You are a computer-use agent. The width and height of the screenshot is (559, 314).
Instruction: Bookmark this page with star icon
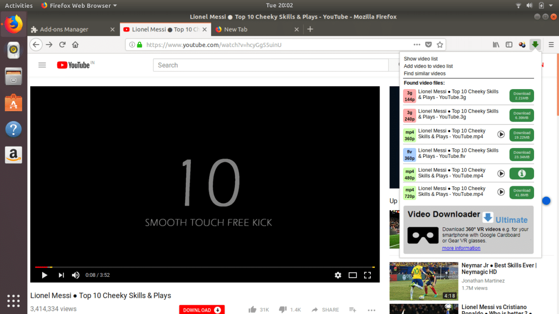tap(440, 45)
